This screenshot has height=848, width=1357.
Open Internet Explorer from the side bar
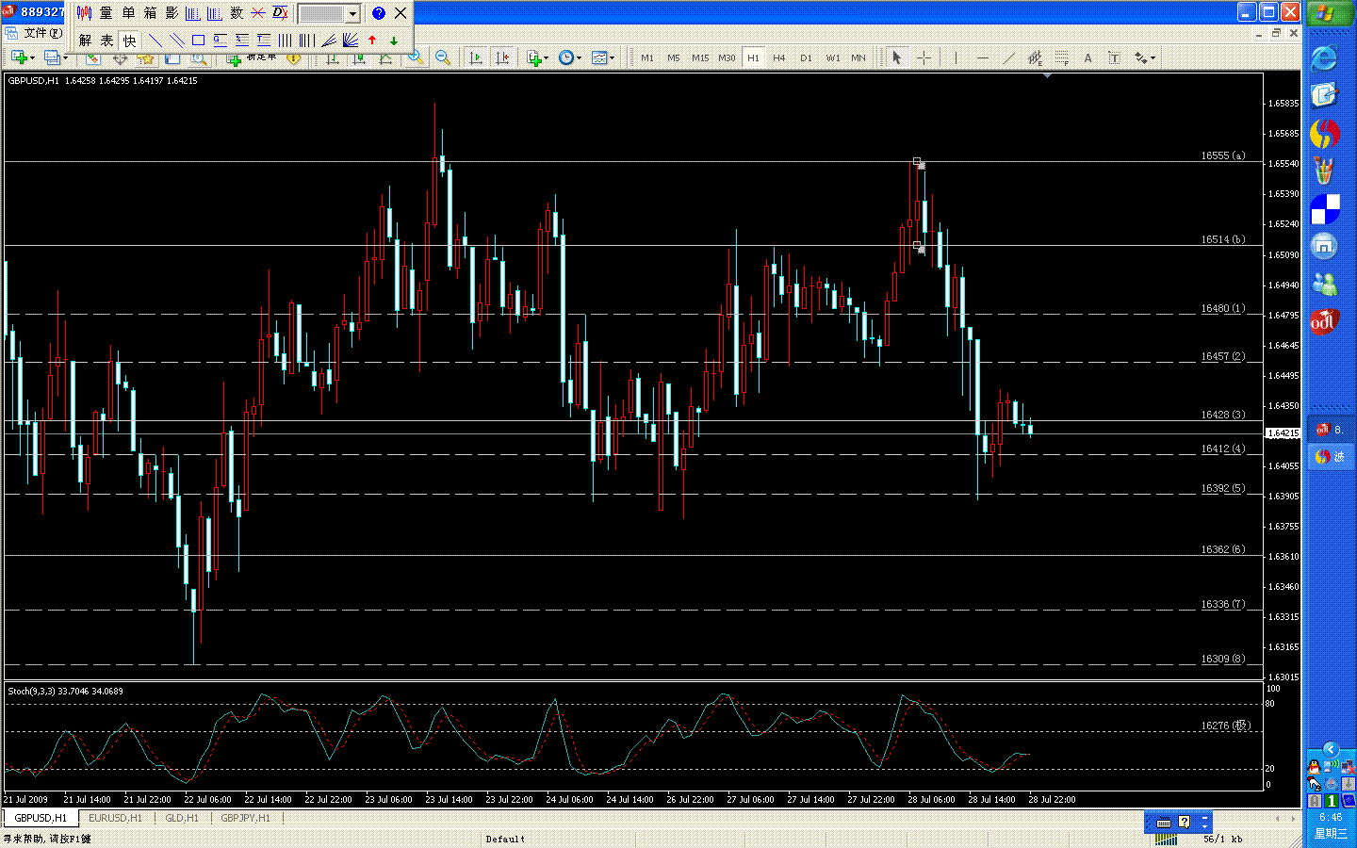point(1324,58)
